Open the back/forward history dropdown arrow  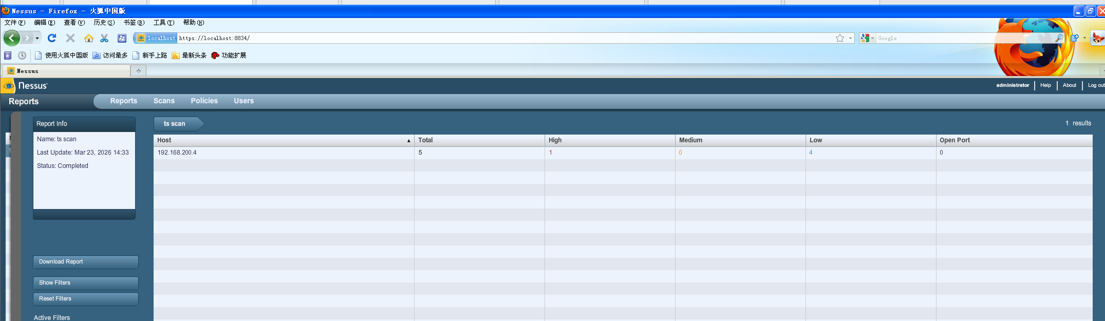[x=37, y=38]
